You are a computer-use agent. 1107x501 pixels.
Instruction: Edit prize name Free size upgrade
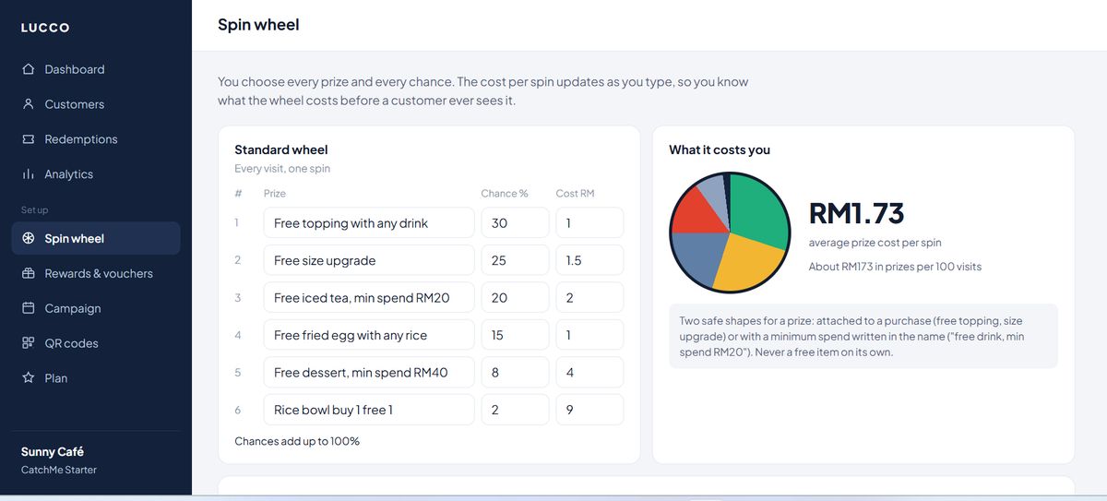coord(369,260)
